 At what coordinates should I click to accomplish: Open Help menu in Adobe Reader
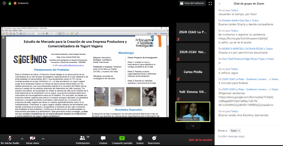(20, 30)
